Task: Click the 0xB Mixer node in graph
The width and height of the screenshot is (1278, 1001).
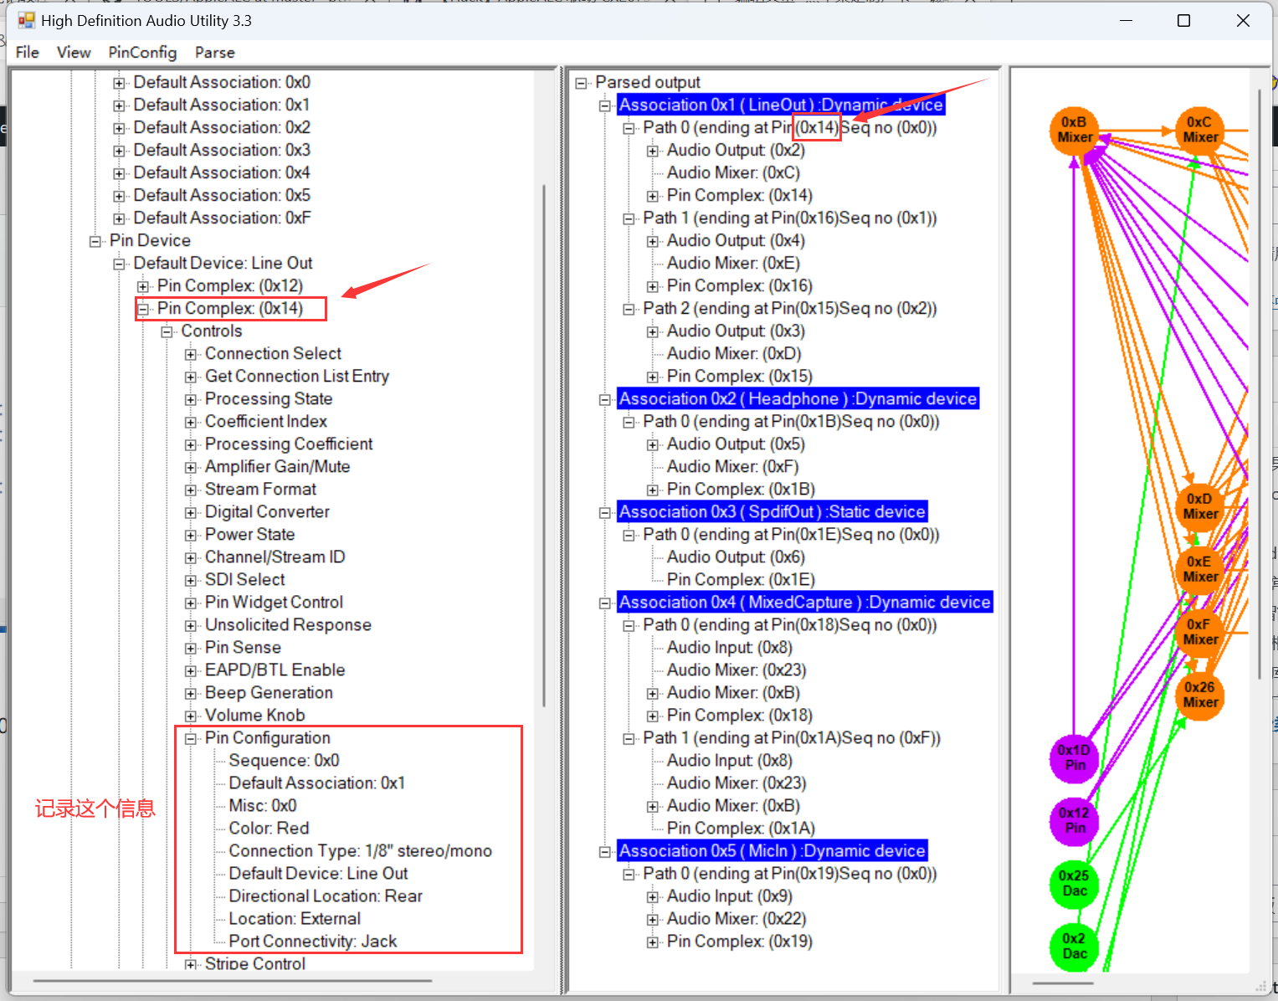Action: [x=1074, y=131]
